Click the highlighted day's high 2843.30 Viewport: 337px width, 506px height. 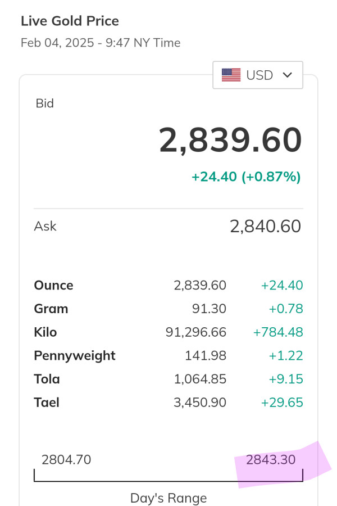coord(271,460)
